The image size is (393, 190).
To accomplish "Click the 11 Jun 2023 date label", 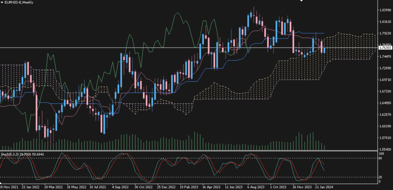I will (234, 187).
